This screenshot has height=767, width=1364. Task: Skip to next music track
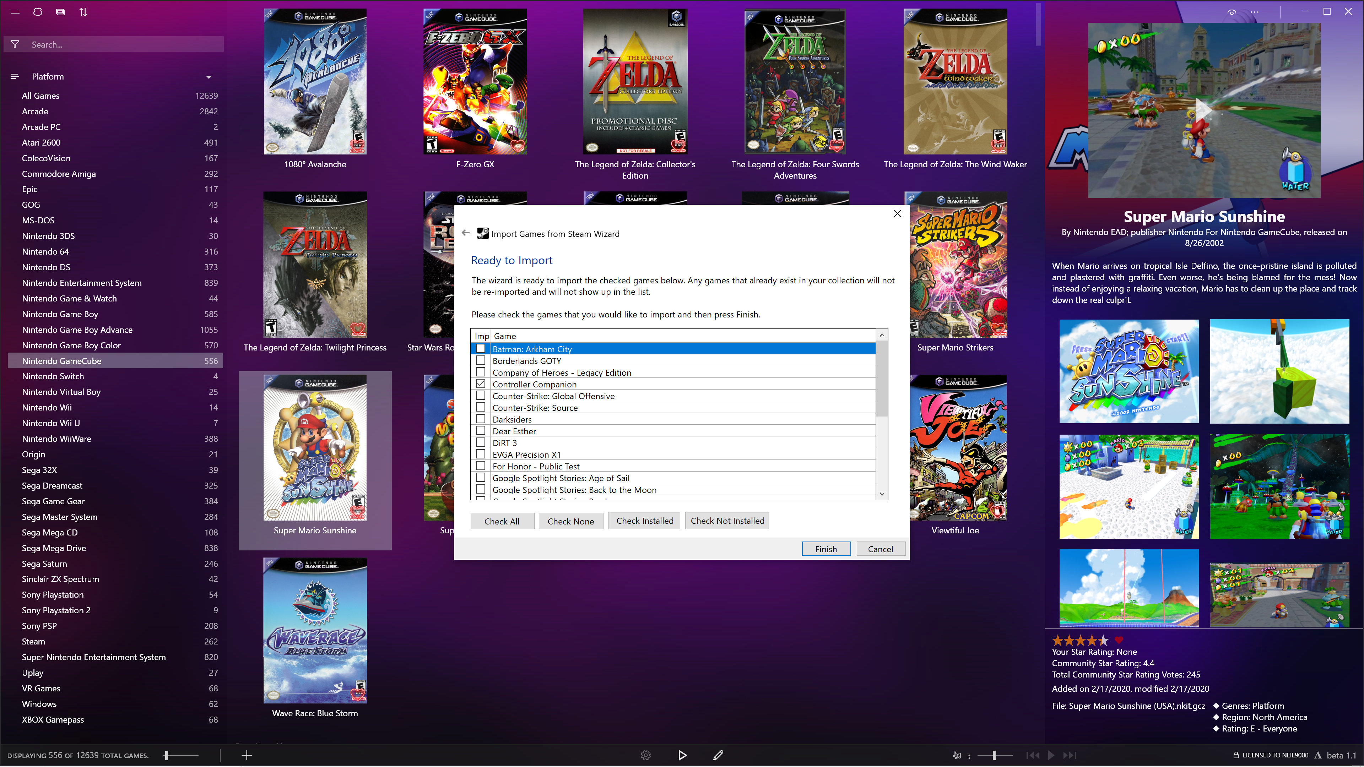(x=1070, y=755)
